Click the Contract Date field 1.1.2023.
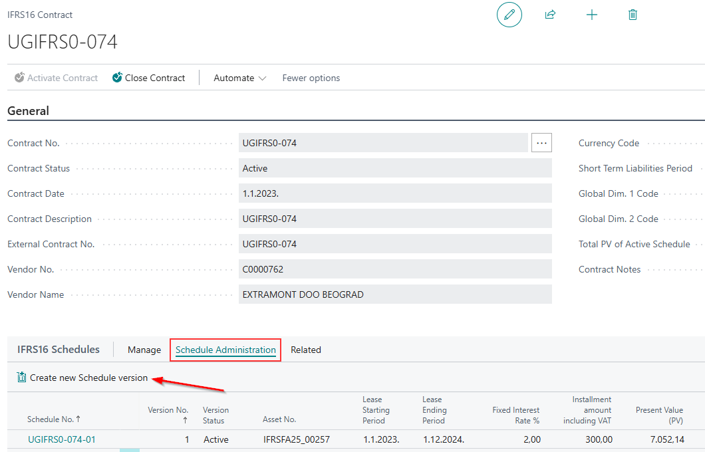705x452 pixels. (x=395, y=193)
